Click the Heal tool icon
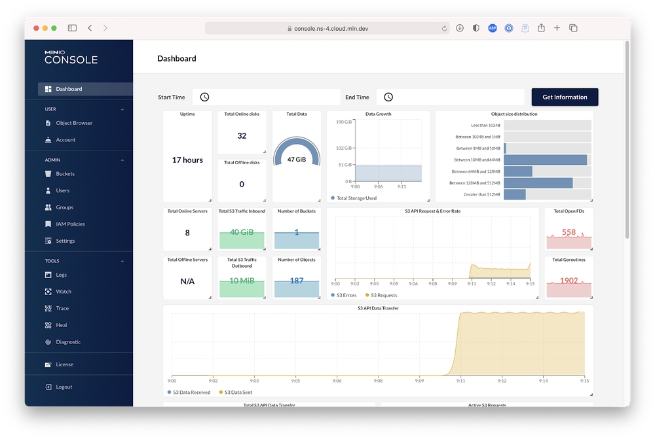This screenshot has height=439, width=655. coord(48,325)
